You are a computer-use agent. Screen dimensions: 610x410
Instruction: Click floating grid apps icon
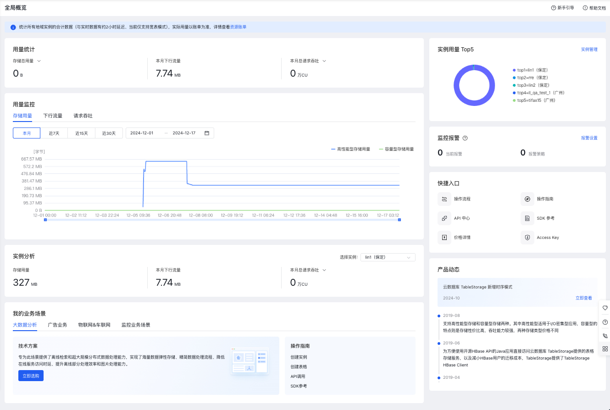point(605,349)
